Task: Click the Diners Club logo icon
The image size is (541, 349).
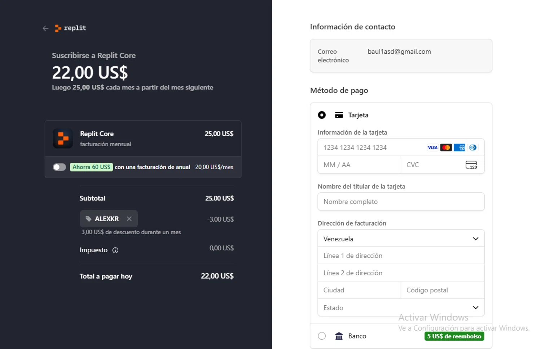Action: coord(473,148)
